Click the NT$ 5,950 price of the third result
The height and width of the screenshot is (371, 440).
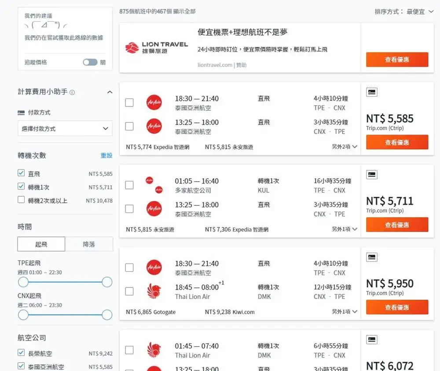pyautogui.click(x=390, y=284)
